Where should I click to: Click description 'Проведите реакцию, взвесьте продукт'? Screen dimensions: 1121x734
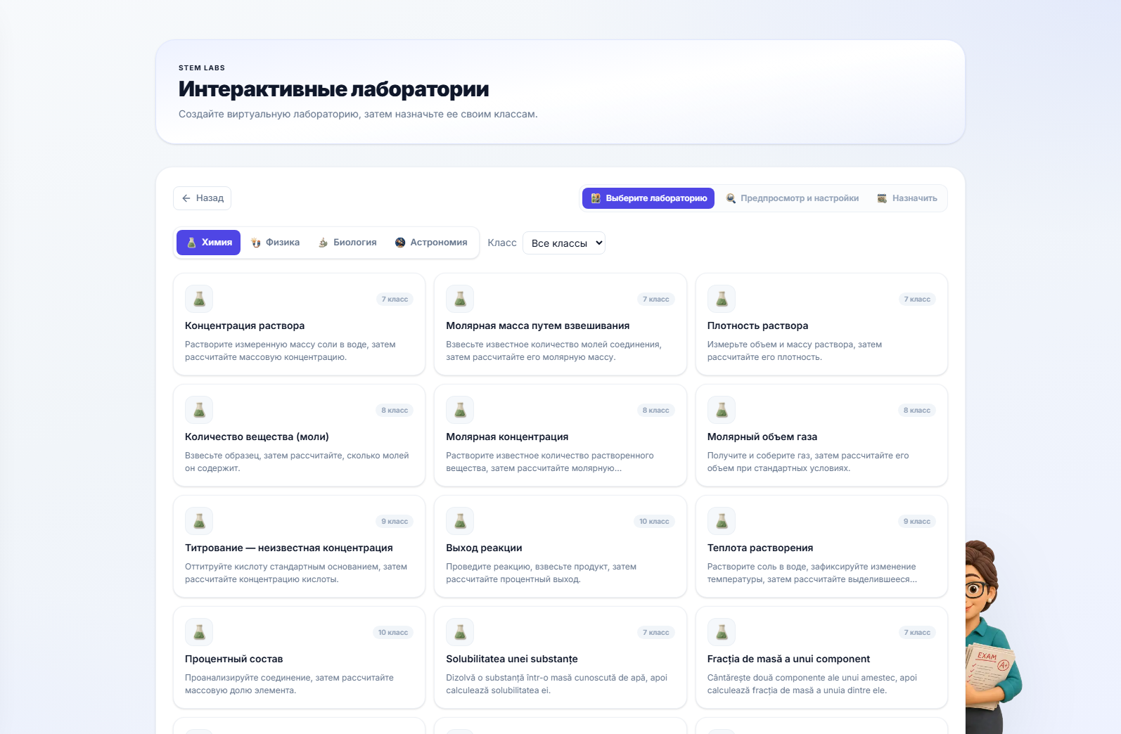pyautogui.click(x=542, y=573)
